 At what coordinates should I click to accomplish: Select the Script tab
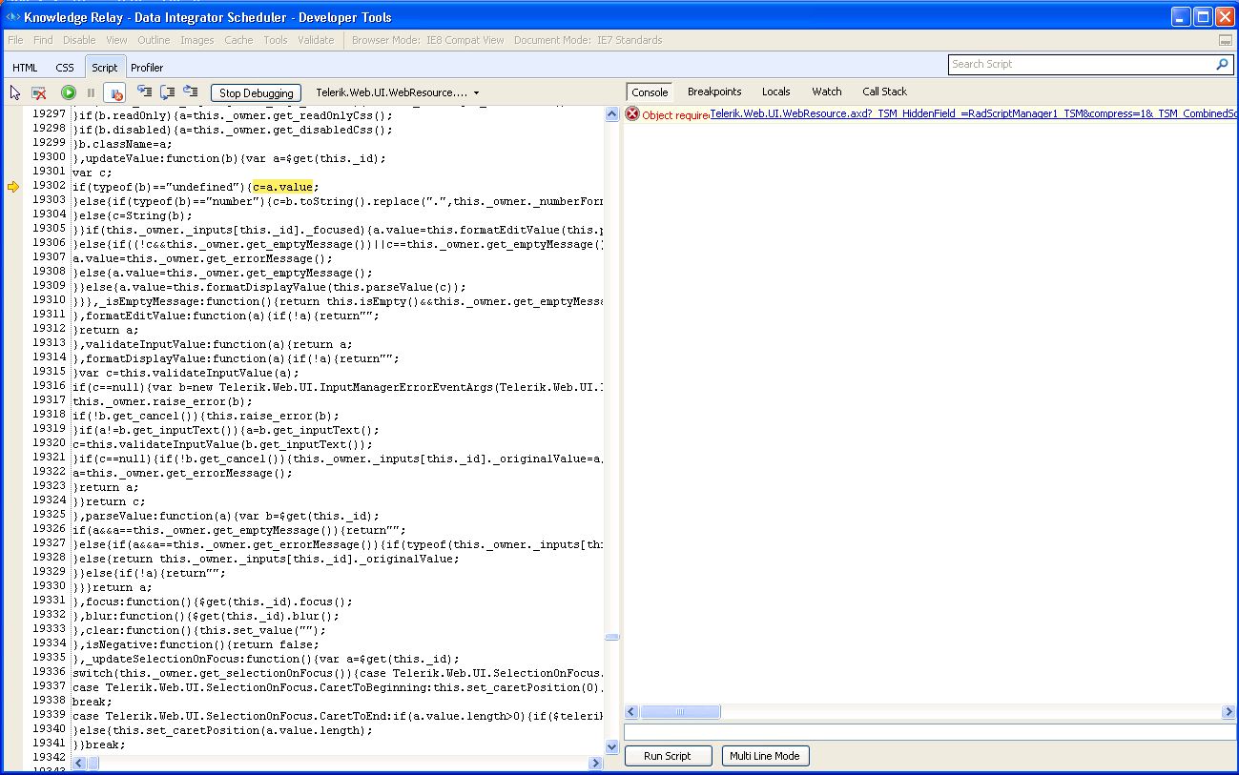[x=105, y=68]
